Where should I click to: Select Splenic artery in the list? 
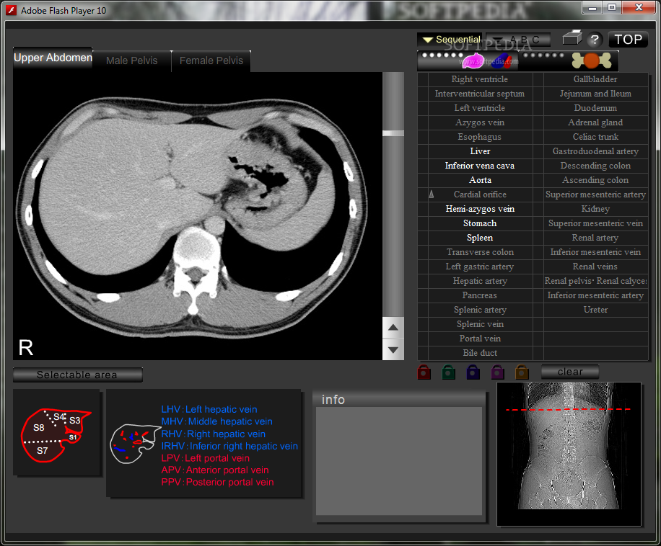click(480, 310)
